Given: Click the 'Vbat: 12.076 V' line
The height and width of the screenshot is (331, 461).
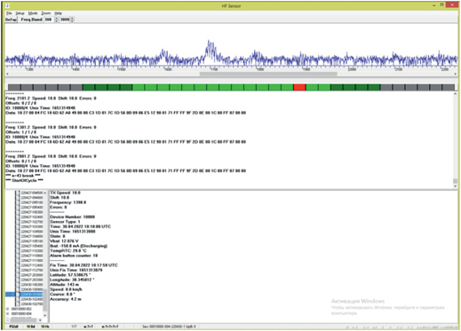Looking at the screenshot, I should click(64, 241).
